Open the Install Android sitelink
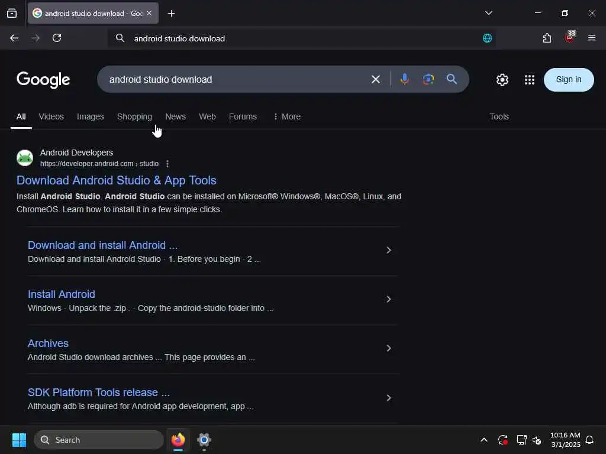This screenshot has height=454, width=606. point(62,294)
